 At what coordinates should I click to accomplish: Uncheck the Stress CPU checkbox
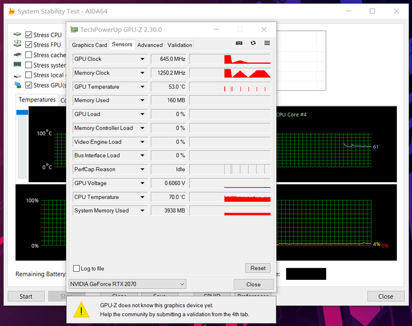click(28, 35)
